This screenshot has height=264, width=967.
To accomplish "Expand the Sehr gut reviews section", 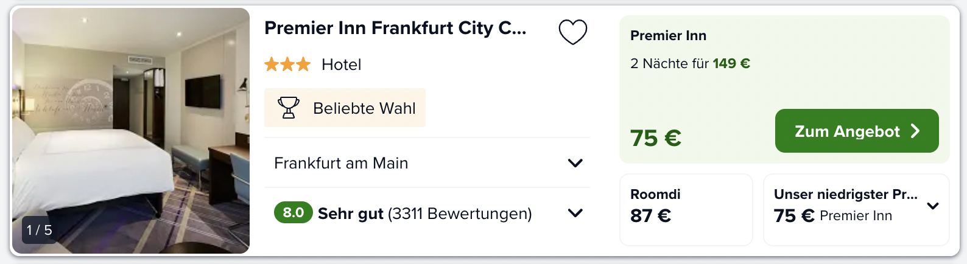I will click(427, 213).
